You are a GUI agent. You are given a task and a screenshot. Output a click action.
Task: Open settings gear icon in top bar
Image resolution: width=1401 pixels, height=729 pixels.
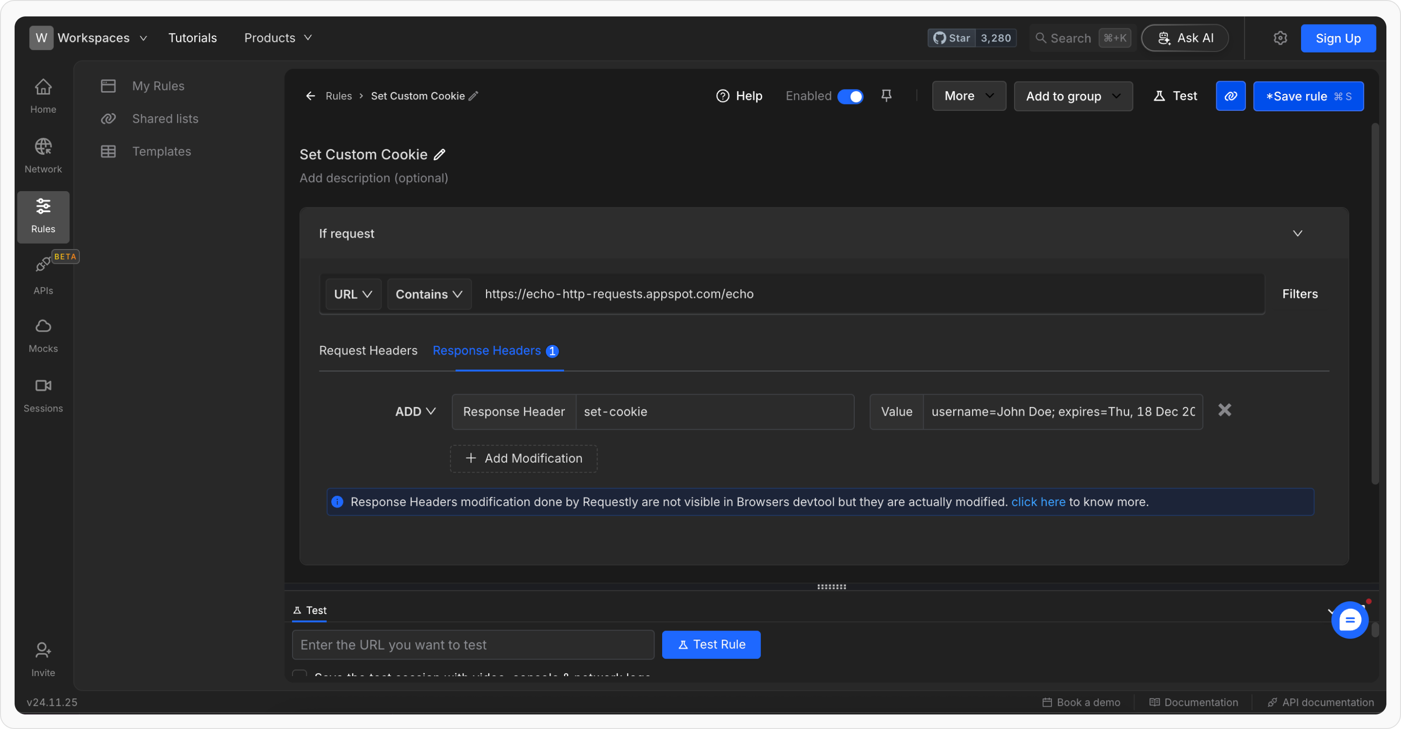tap(1280, 38)
